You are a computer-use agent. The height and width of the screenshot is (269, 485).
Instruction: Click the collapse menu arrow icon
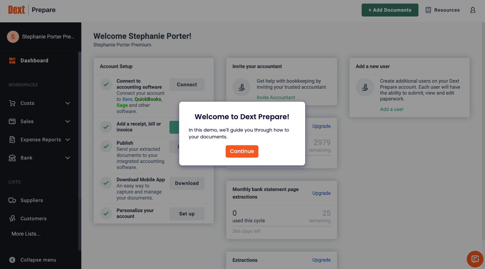point(12,260)
